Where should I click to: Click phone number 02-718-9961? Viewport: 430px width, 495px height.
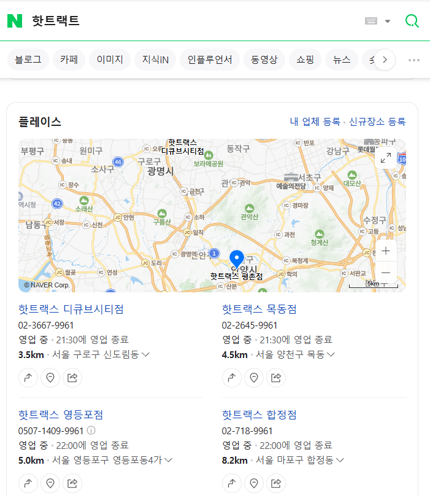(x=247, y=431)
